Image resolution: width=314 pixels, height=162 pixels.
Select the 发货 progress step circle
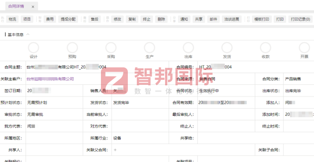coord(227,48)
